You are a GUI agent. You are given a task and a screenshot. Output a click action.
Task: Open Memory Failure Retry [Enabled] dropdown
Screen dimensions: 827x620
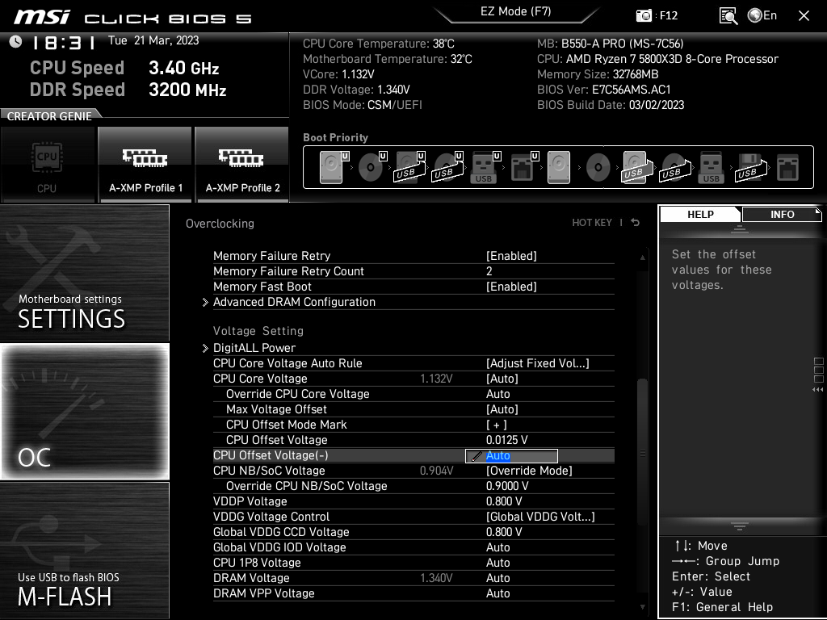click(x=511, y=256)
